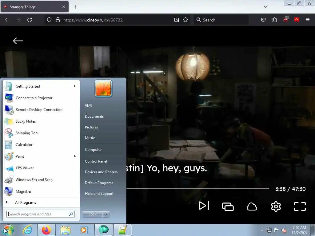Open Pictures library link
The width and height of the screenshot is (315, 236).
point(91,127)
